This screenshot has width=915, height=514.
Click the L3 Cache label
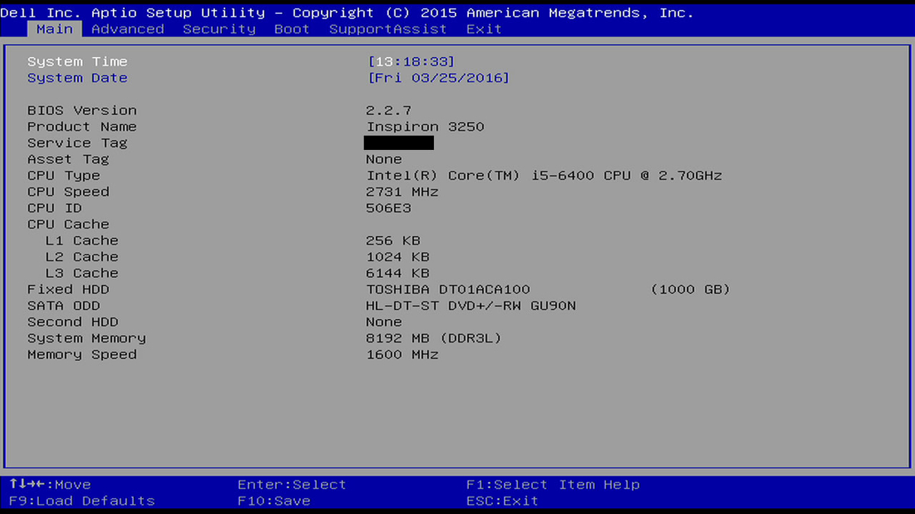point(82,273)
